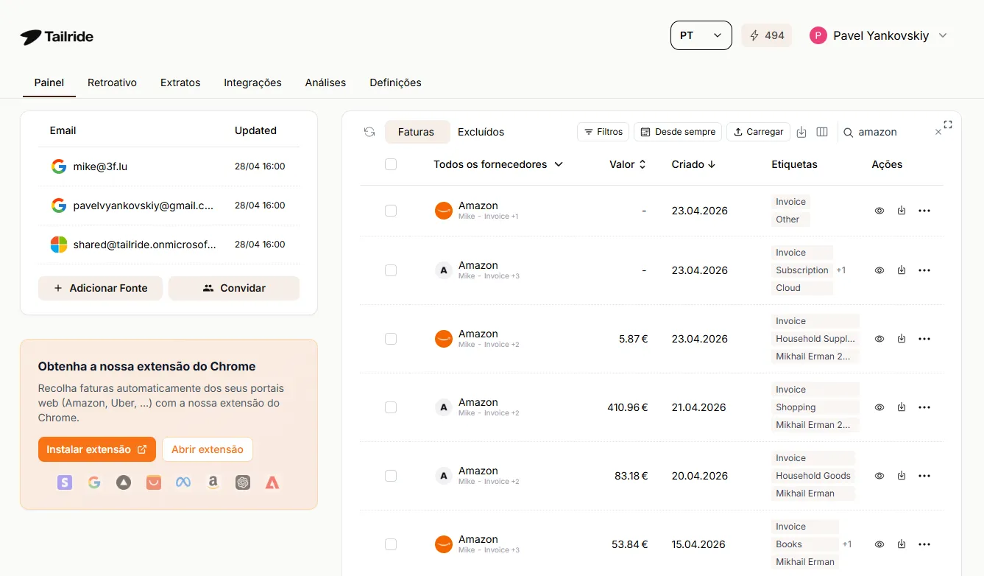Viewport: 984px width, 576px height.
Task: Click the OpenAI icon in the extension banner
Action: [243, 482]
